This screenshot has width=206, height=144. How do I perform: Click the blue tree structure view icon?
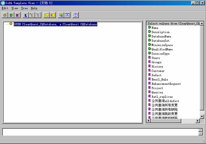[x=67, y=15]
